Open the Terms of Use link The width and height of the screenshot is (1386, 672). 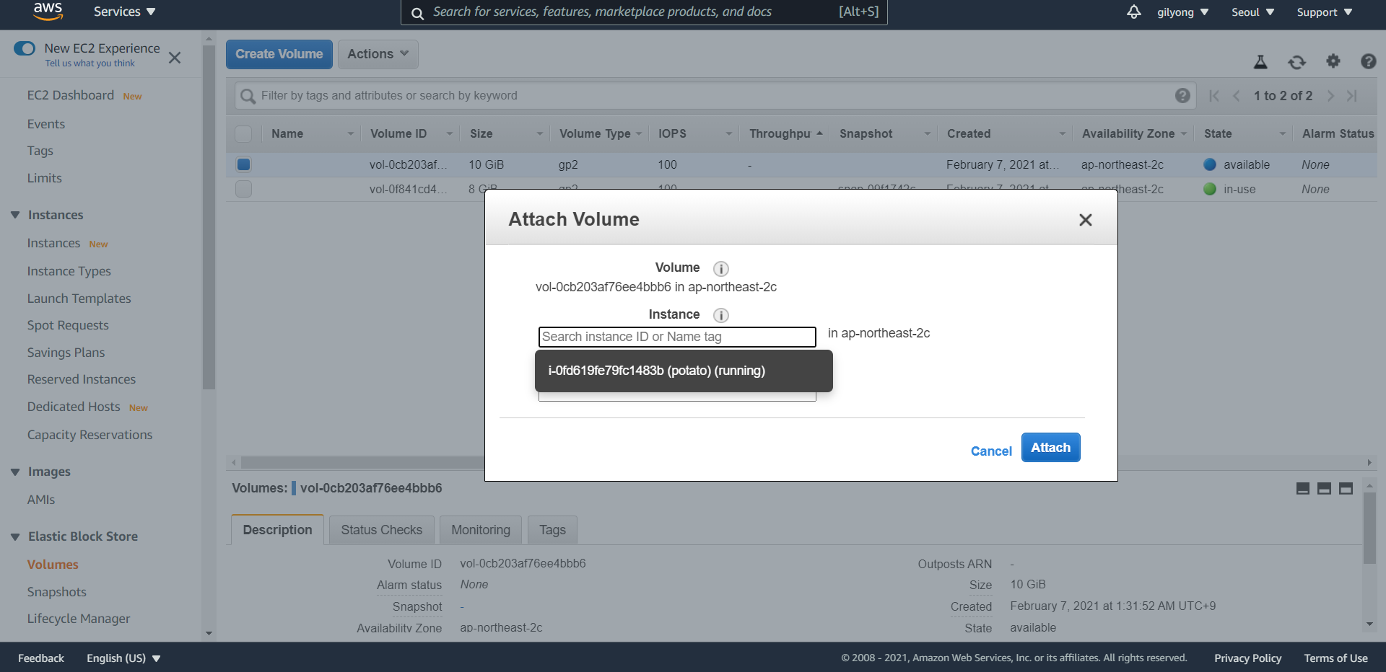pos(1335,658)
